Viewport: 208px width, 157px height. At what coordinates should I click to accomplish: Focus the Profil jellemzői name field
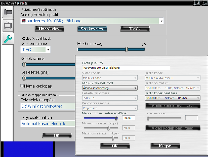click(x=126, y=68)
